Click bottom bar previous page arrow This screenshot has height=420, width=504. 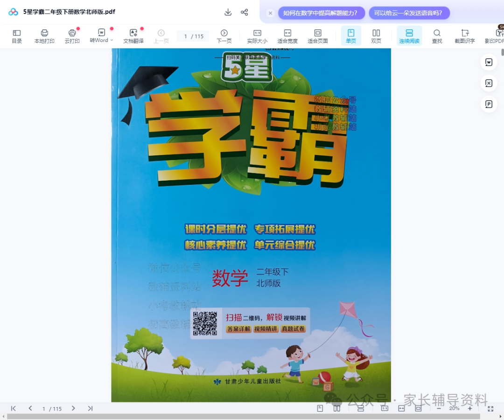[x=30, y=408]
